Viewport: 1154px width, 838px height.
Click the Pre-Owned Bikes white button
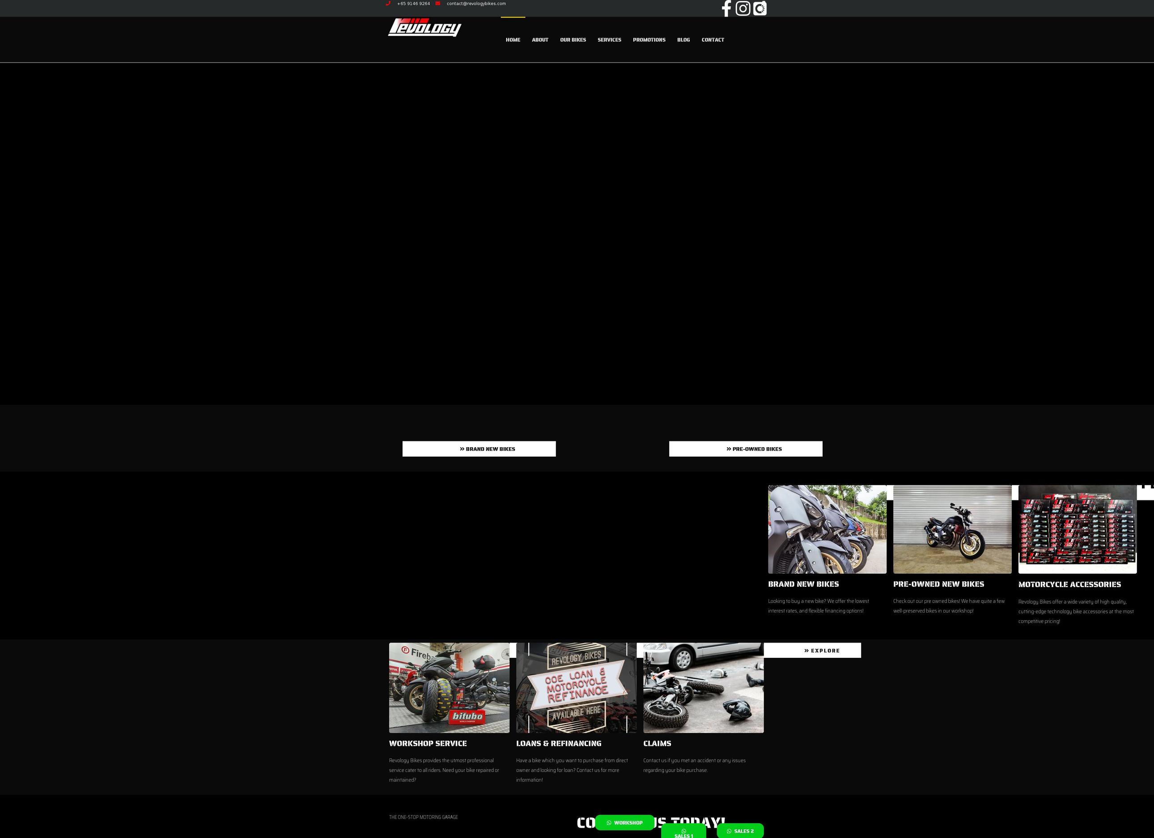746,449
